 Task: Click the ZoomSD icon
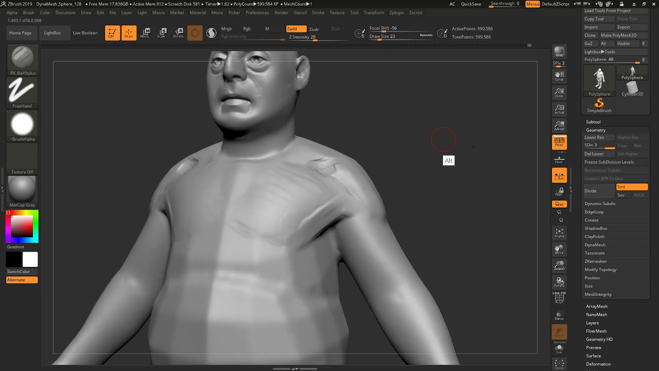tap(559, 266)
